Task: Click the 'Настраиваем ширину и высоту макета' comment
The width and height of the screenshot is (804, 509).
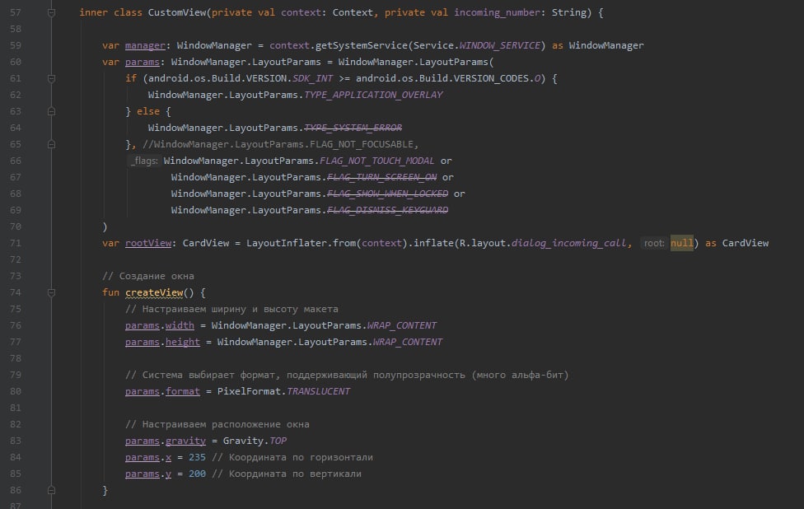Action: 231,309
